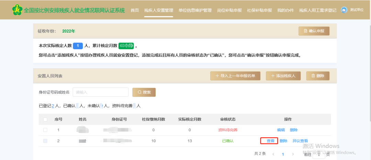Click the system logo icon in header

point(16,10)
